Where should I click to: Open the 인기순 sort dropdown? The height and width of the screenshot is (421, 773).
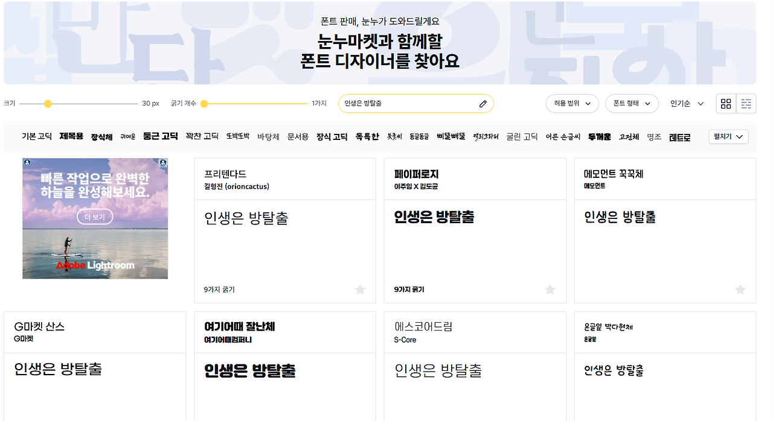point(685,103)
